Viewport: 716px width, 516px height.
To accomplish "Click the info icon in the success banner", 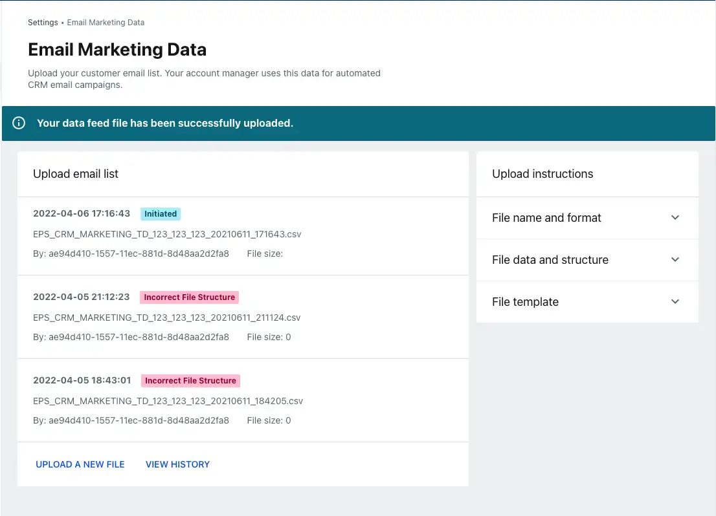I will coord(19,123).
